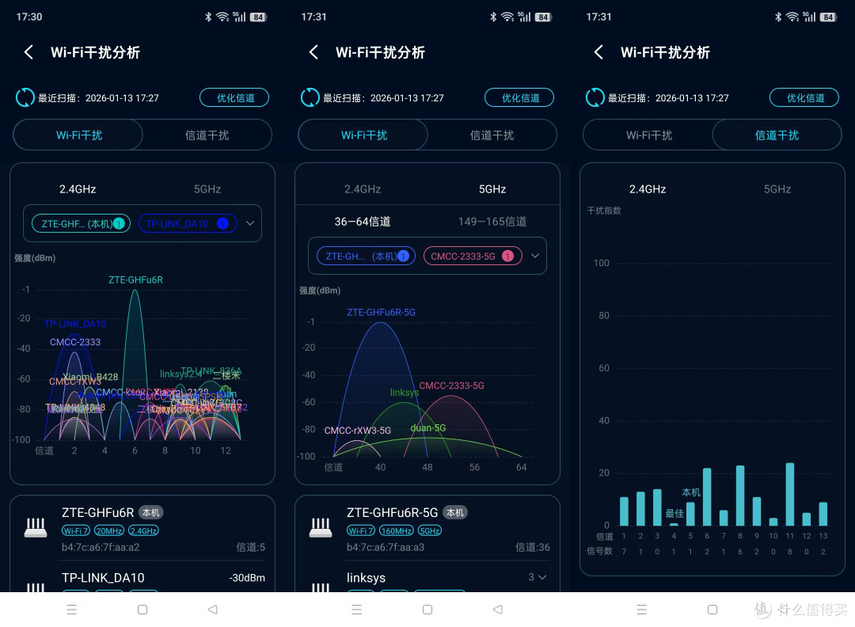Tap battery 84 indicator in left status bar
Image resolution: width=855 pixels, height=627 pixels.
258,17
